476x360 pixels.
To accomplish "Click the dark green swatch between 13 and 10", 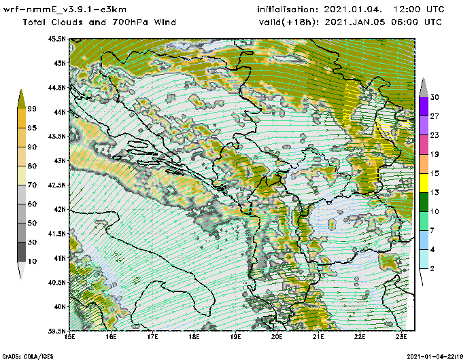I will click(424, 202).
